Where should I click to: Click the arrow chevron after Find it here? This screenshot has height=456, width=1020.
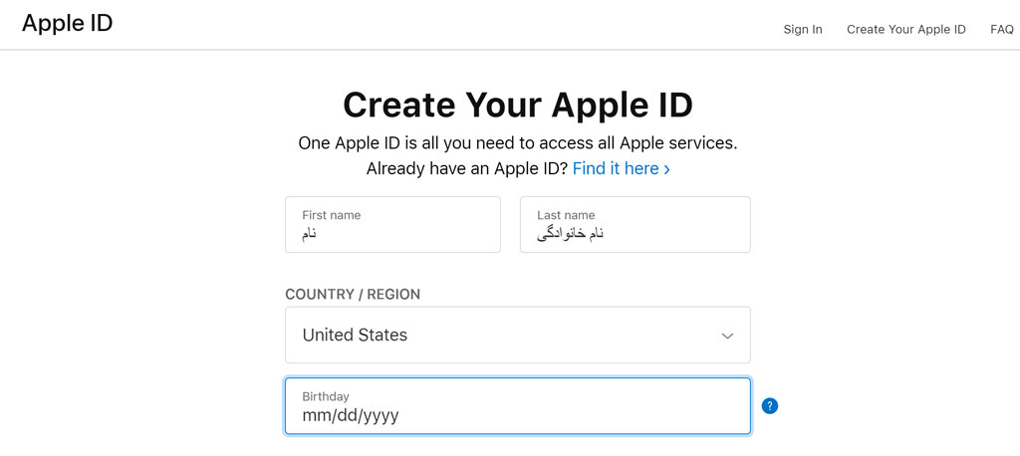[x=666, y=170]
